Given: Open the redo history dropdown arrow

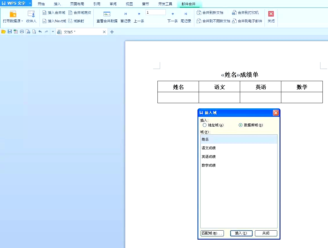Looking at the screenshot, I should pos(52,32).
